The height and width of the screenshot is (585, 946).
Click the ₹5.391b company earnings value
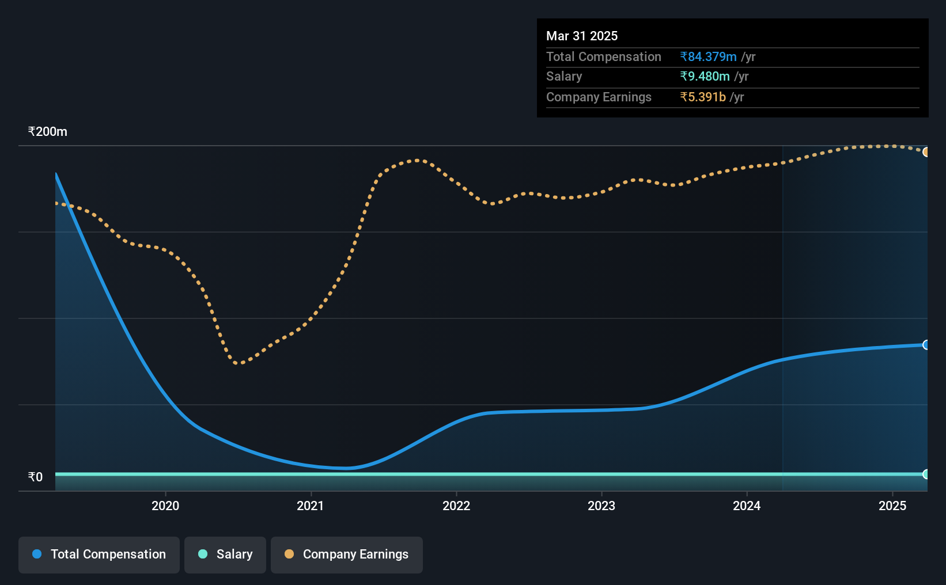pos(703,97)
